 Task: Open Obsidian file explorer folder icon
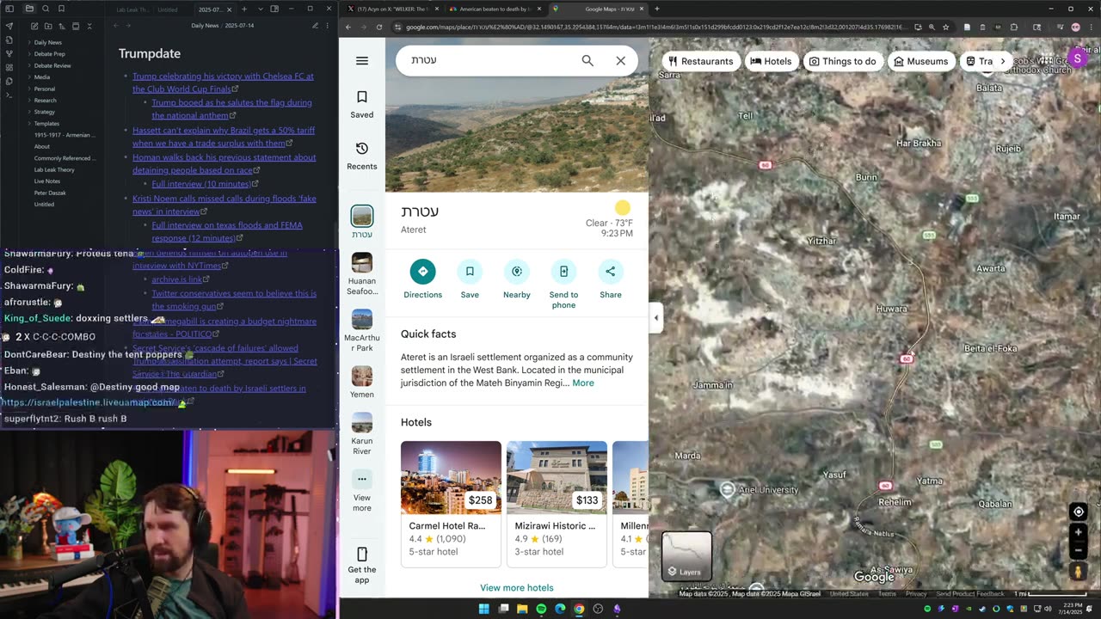coord(28,9)
